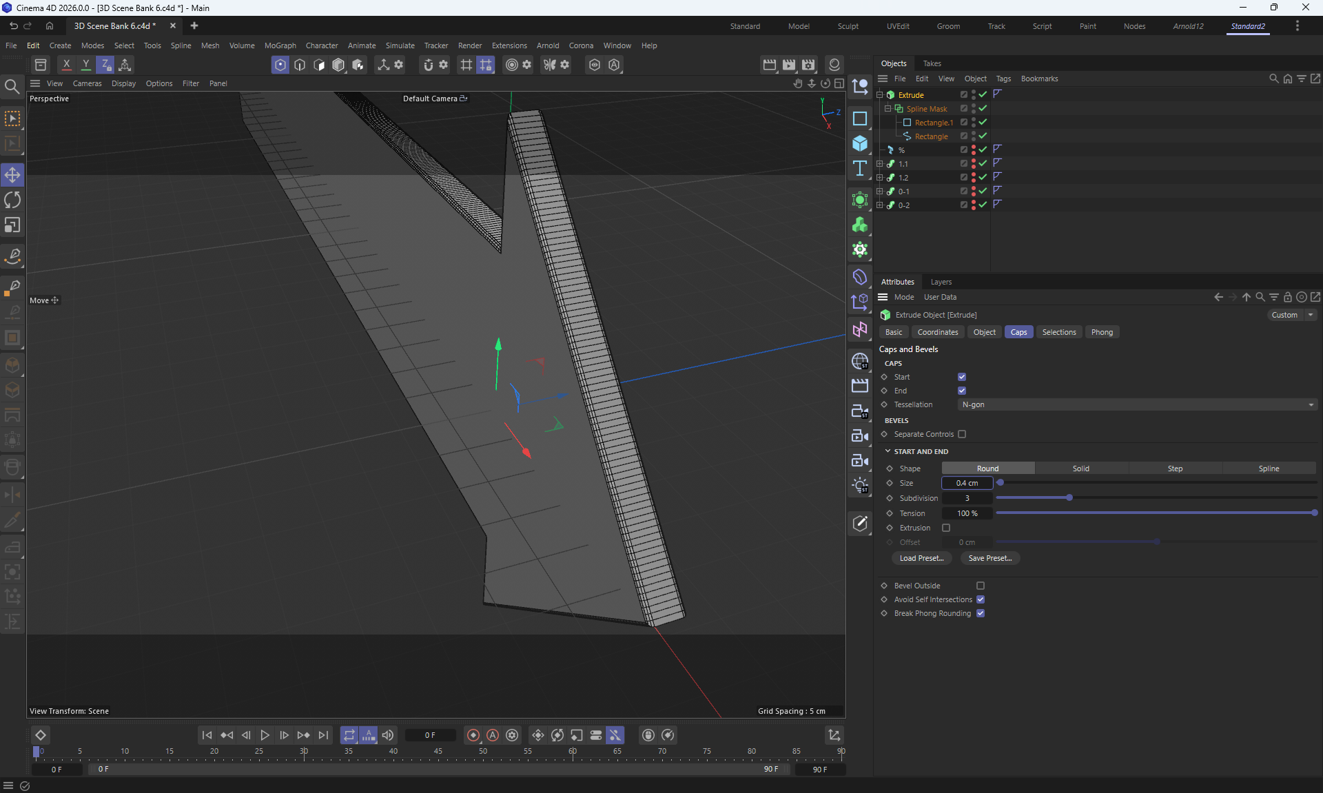Click the Cube primitive icon
Image resolution: width=1323 pixels, height=793 pixels.
point(860,143)
